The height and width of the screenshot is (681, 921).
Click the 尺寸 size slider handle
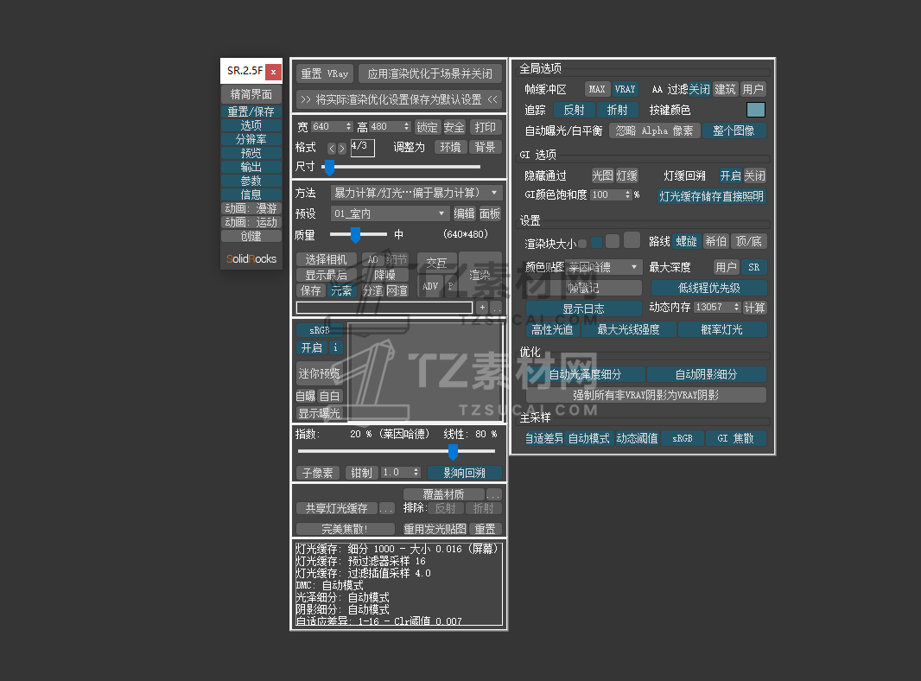[329, 168]
